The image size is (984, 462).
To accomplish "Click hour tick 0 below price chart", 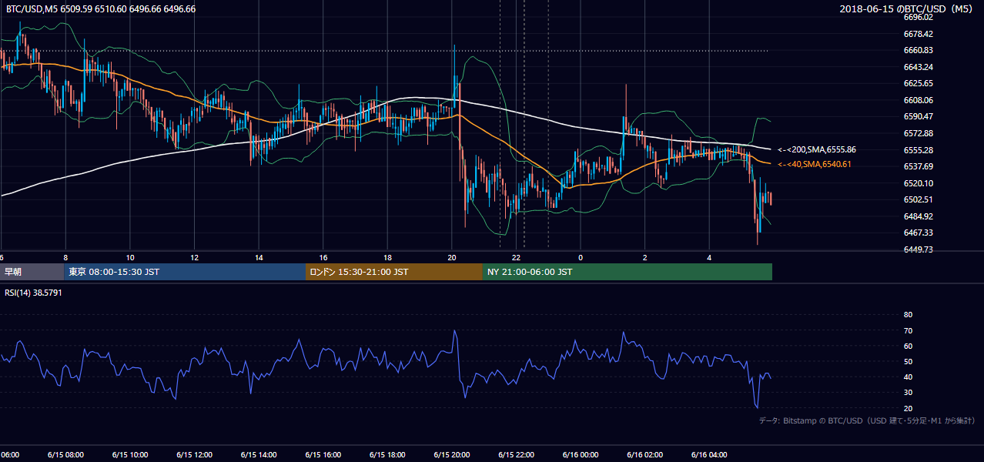I will (x=581, y=257).
